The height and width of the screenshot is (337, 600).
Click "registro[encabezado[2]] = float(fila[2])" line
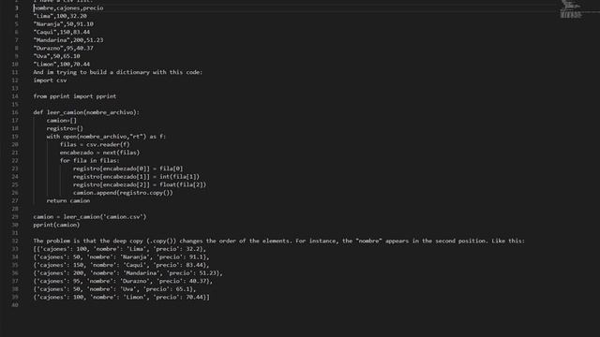[140, 184]
